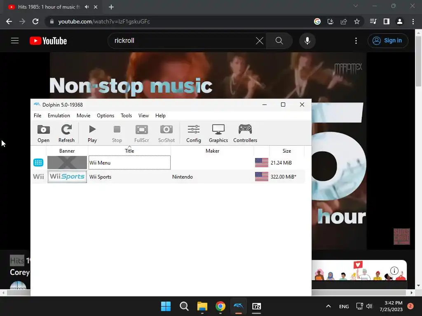Click the Google icon in the address bar
The width and height of the screenshot is (422, 316).
click(x=317, y=21)
